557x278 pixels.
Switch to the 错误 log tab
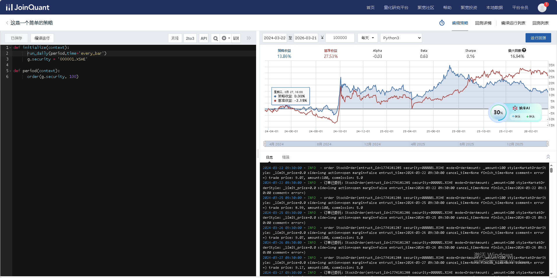click(x=285, y=157)
